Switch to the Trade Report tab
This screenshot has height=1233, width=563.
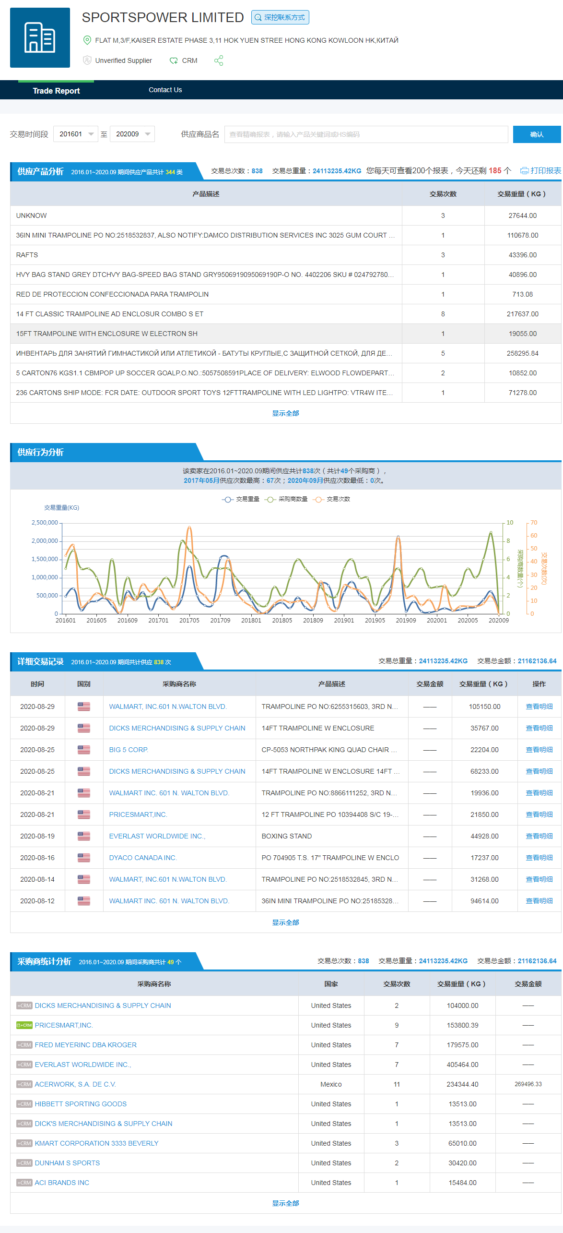pos(56,91)
